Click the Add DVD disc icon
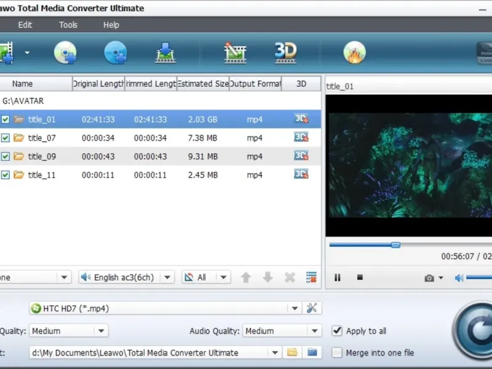Image resolution: width=492 pixels, height=369 pixels. tap(65, 53)
